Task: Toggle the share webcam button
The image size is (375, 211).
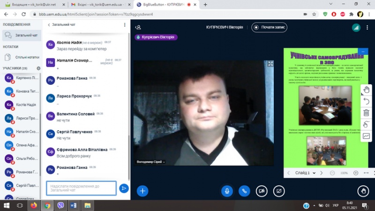Action: click(262, 191)
